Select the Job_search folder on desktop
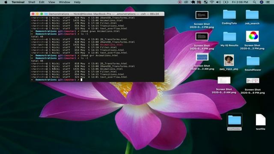This screenshot has height=154, width=274. [252, 14]
